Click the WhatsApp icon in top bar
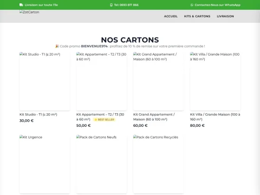 click(192, 5)
